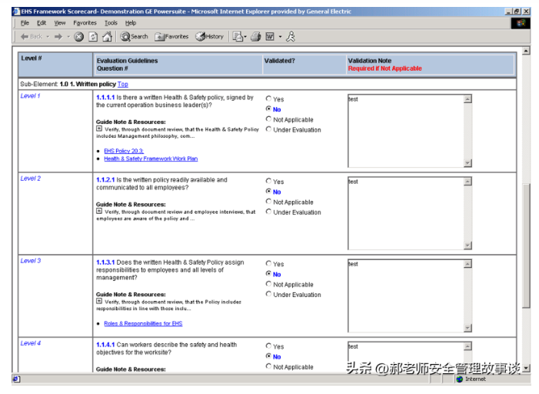The image size is (539, 394).
Task: Click the Messenger figure icon in toolbar
Action: 291,36
